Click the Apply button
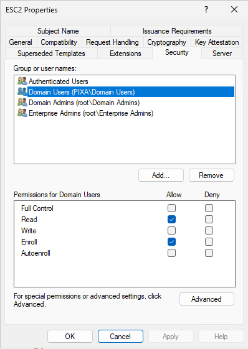This screenshot has width=248, height=349. tap(171, 336)
